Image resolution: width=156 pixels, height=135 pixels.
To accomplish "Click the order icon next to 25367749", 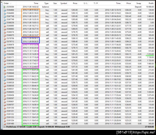I will (x=4, y=20).
